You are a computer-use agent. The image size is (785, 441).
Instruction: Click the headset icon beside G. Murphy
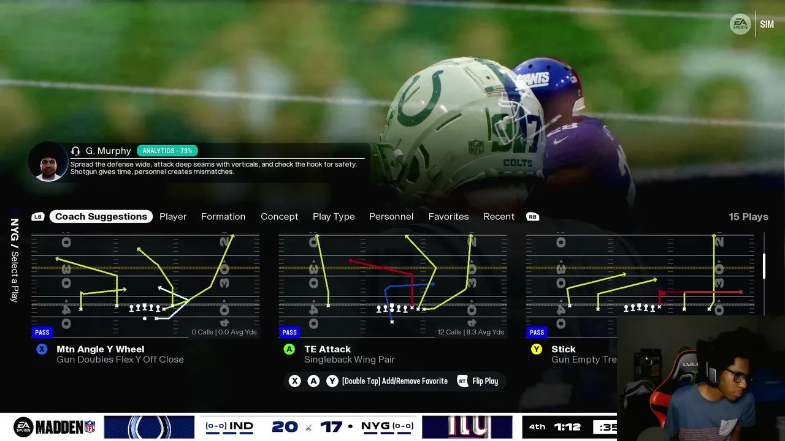coord(76,151)
